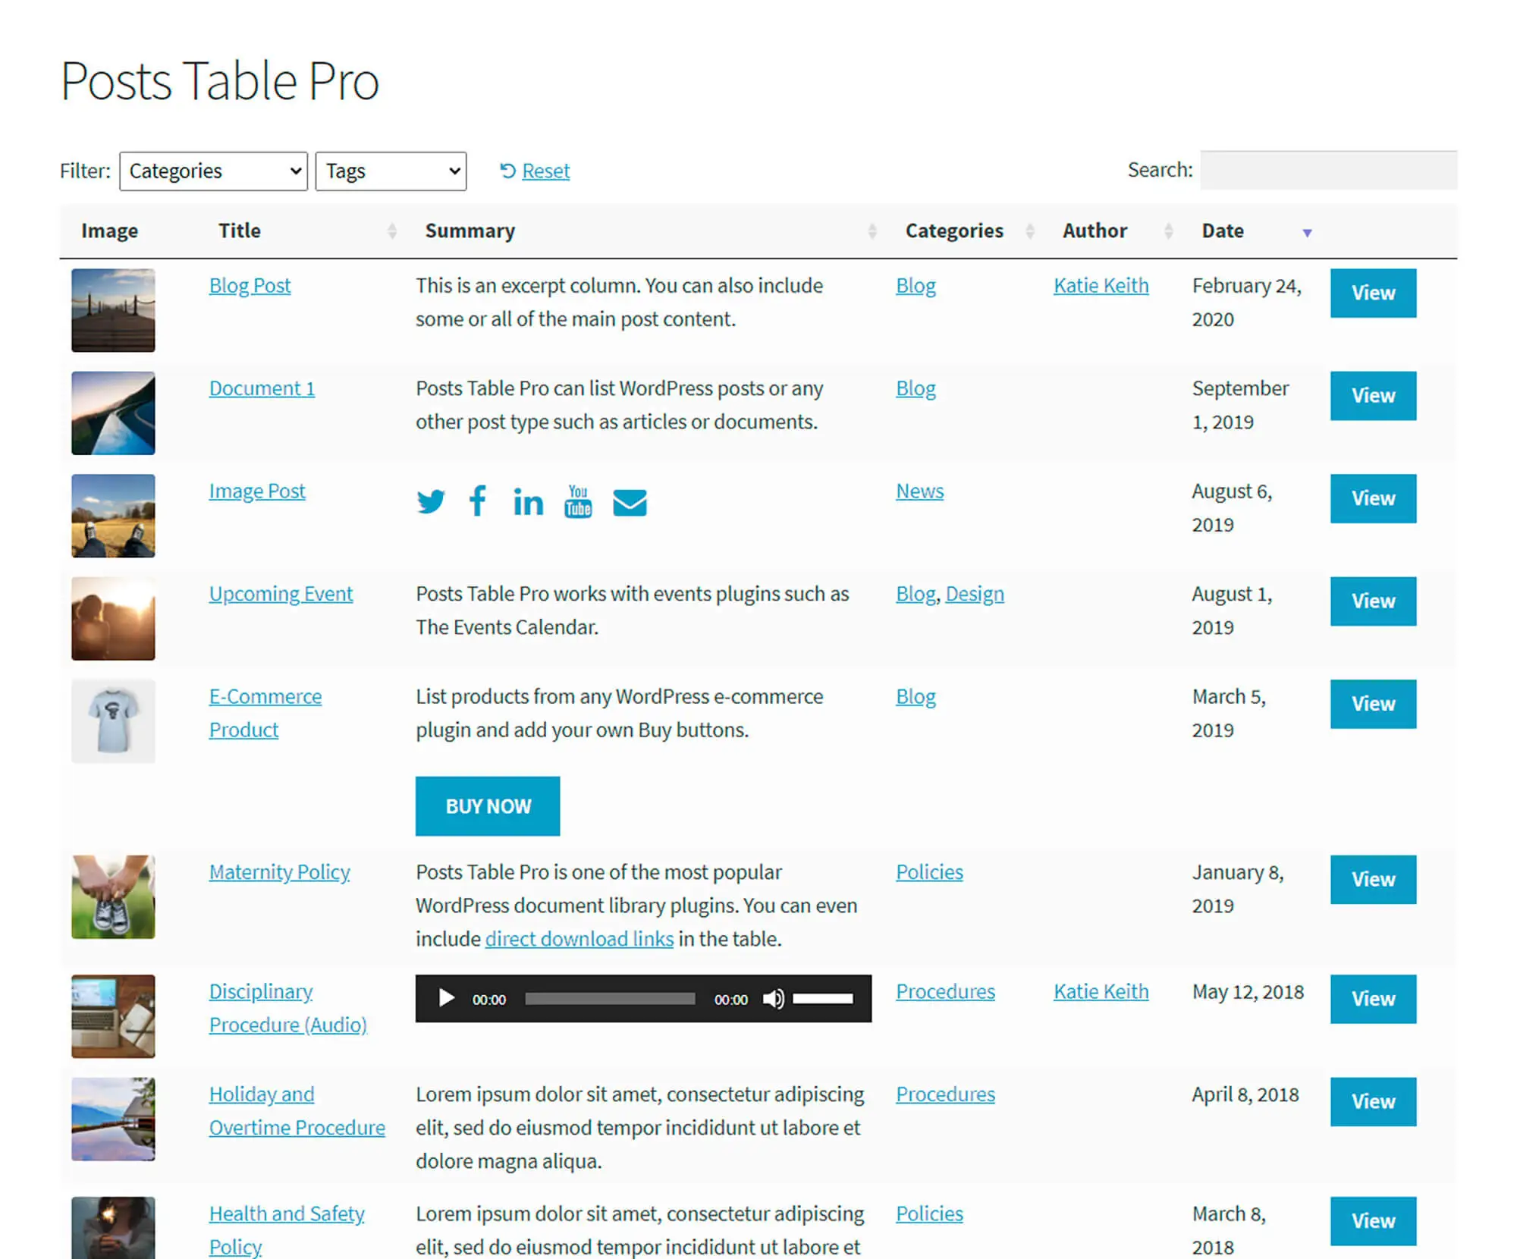The height and width of the screenshot is (1259, 1517).
Task: Open the YouTube icon in Image Post row
Action: [x=578, y=501]
